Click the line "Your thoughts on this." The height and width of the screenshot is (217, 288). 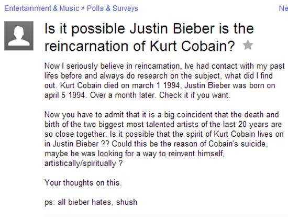[83, 182]
